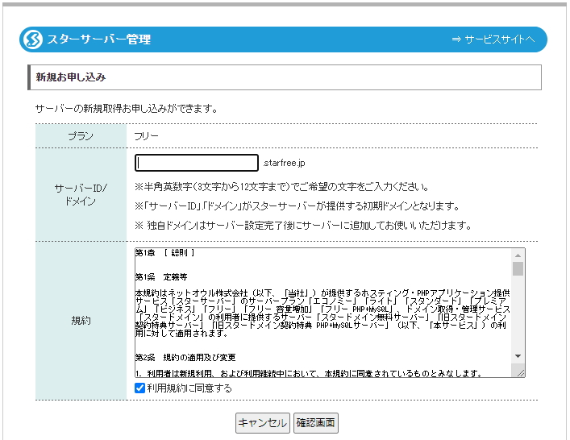Screen dimensions: 570x440
Task: Click the スターサーバー管理 header title
Action: 99,39
